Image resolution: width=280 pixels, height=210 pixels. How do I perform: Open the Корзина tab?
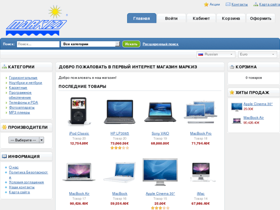231,18
